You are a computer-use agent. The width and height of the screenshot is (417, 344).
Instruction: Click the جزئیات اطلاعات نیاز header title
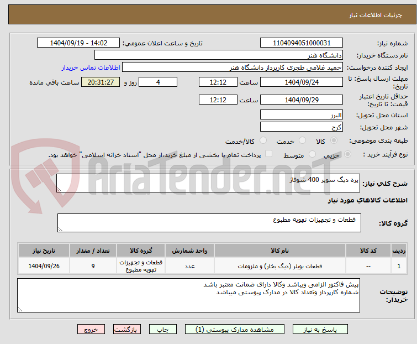coord(375,15)
